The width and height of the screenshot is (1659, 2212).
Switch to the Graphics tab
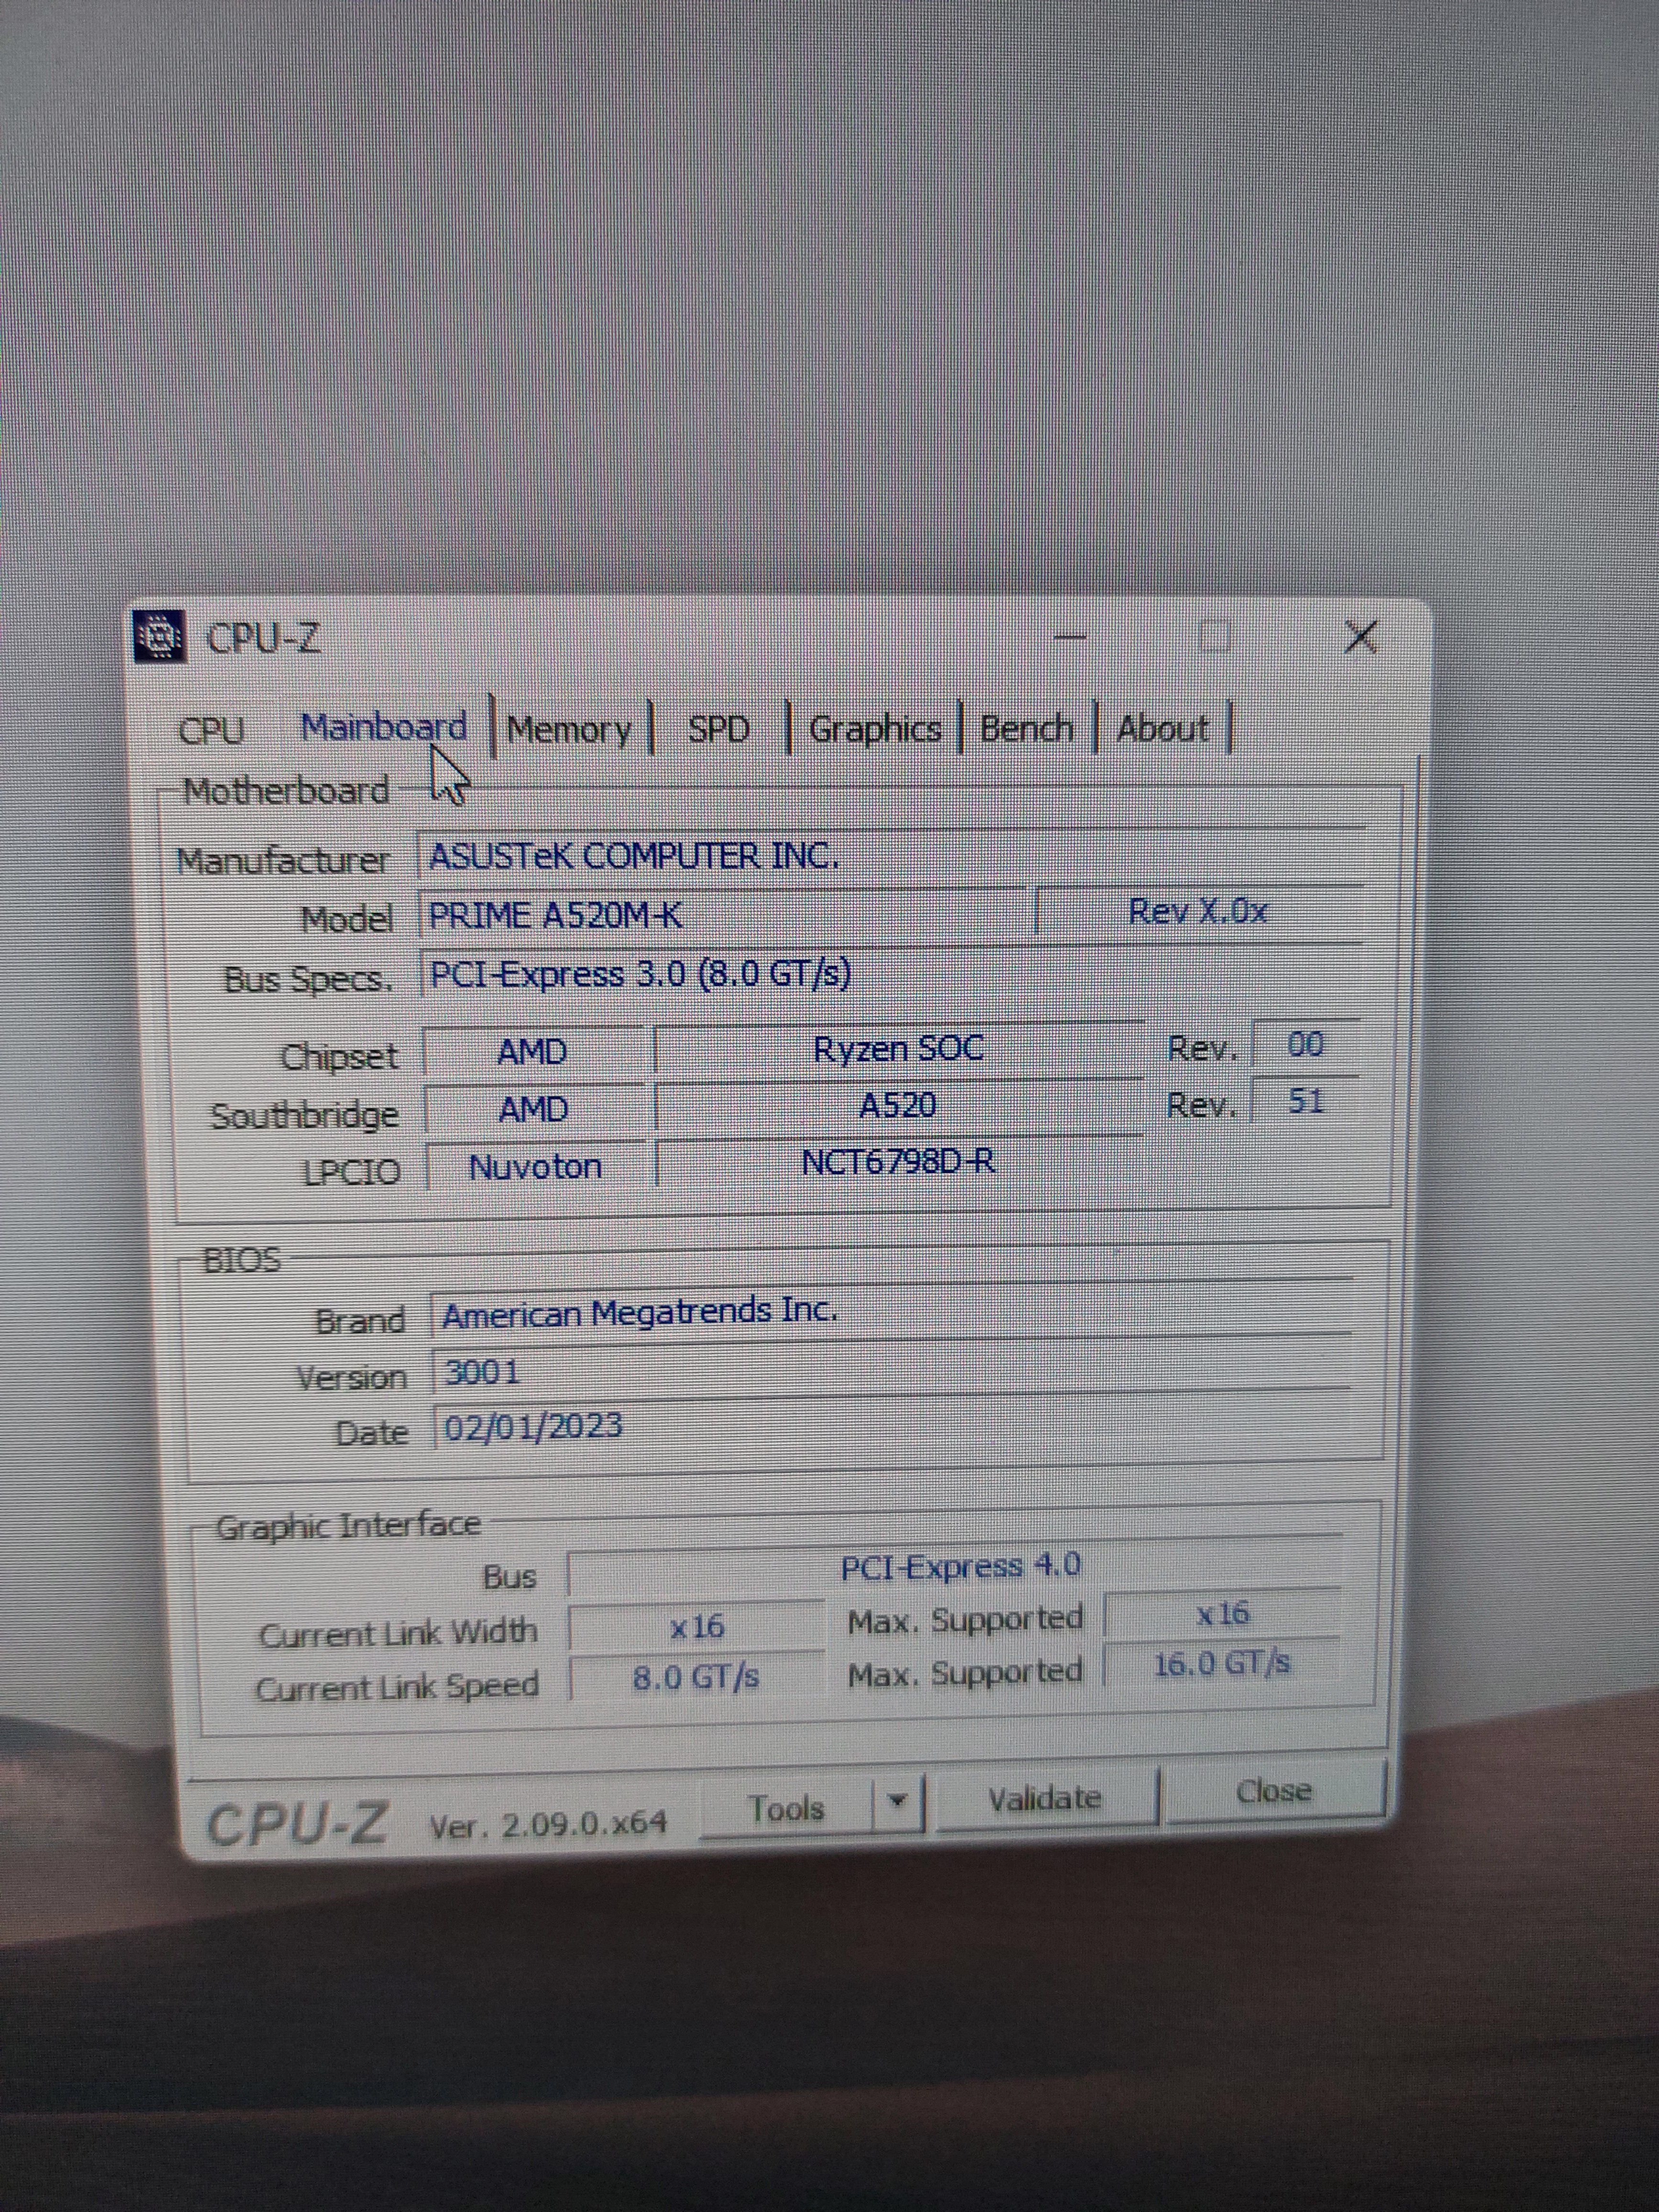click(875, 729)
